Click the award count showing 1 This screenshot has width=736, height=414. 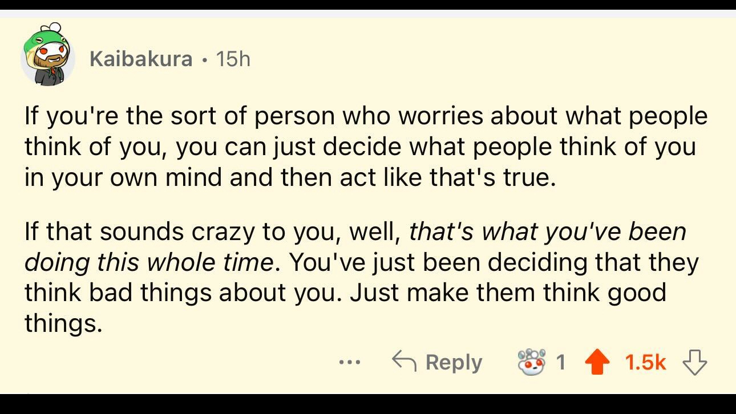[561, 361]
